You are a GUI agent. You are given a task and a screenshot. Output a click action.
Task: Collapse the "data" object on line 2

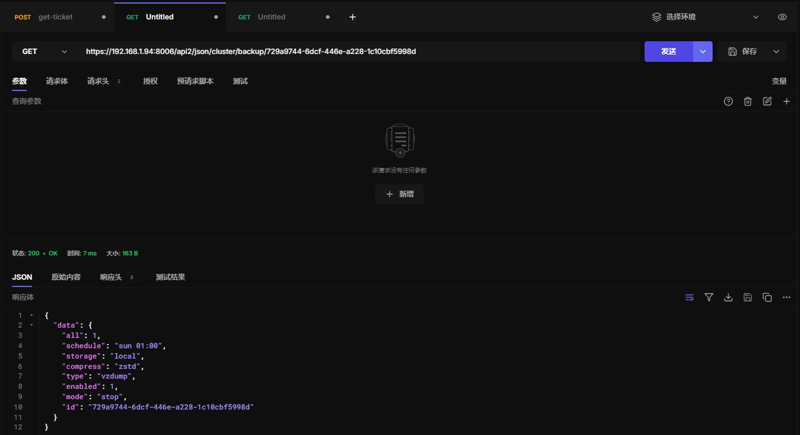(32, 325)
